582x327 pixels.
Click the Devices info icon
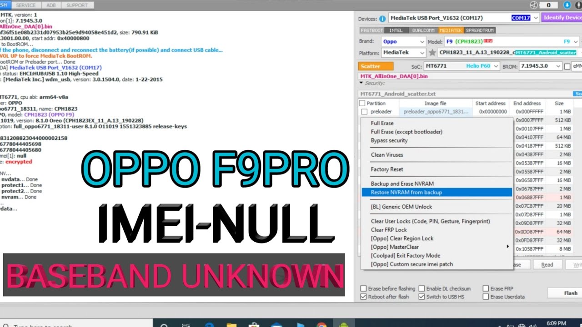coord(382,18)
